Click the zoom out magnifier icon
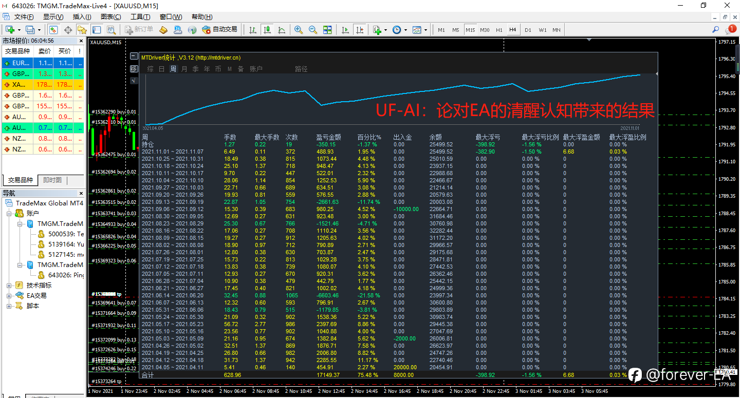Screen dimensions: 740x398 (313, 30)
